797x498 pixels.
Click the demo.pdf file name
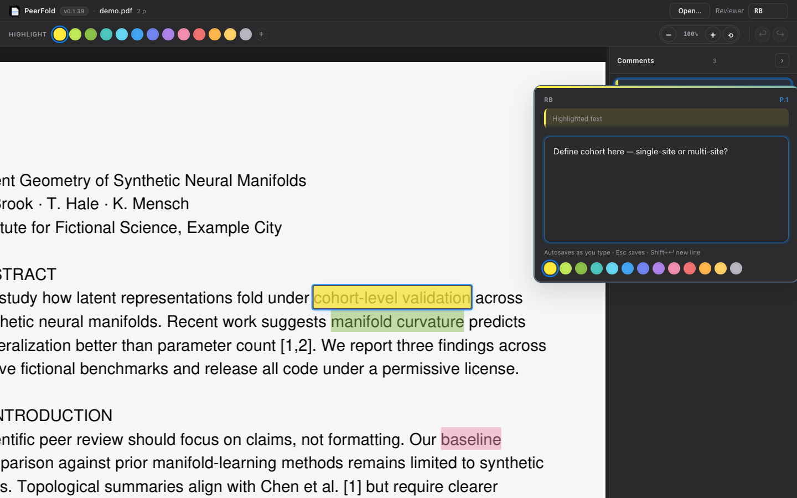click(x=116, y=11)
